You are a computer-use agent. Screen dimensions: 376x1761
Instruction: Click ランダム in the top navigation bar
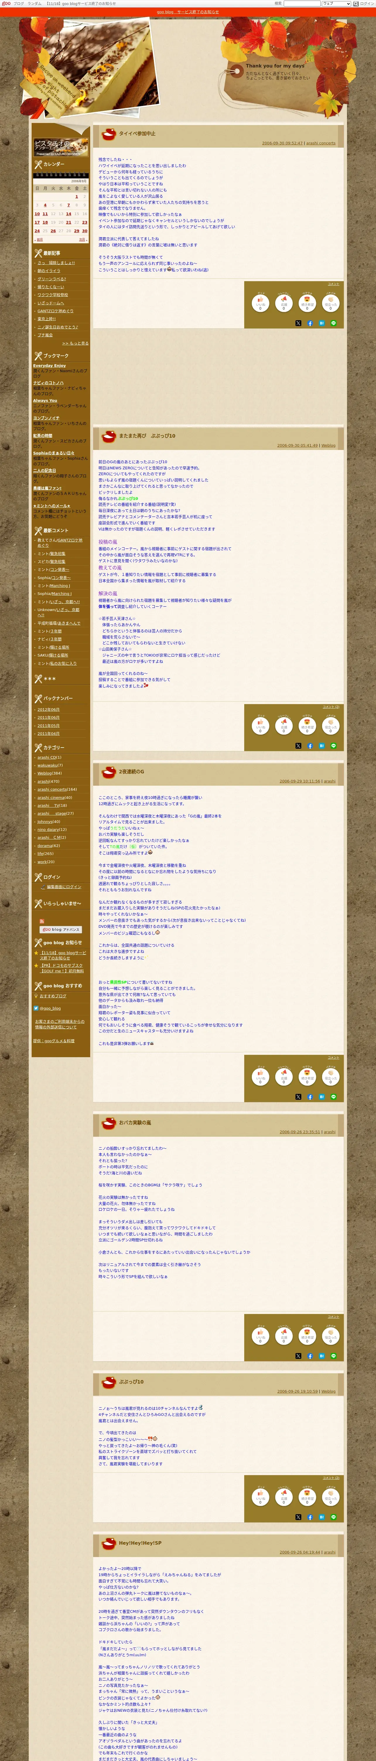coord(34,4)
